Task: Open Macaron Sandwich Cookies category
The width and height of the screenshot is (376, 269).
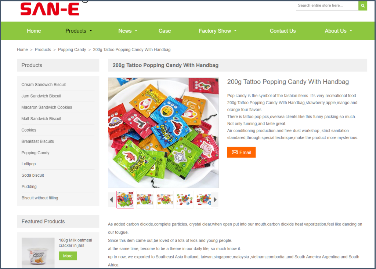Action: (47, 107)
